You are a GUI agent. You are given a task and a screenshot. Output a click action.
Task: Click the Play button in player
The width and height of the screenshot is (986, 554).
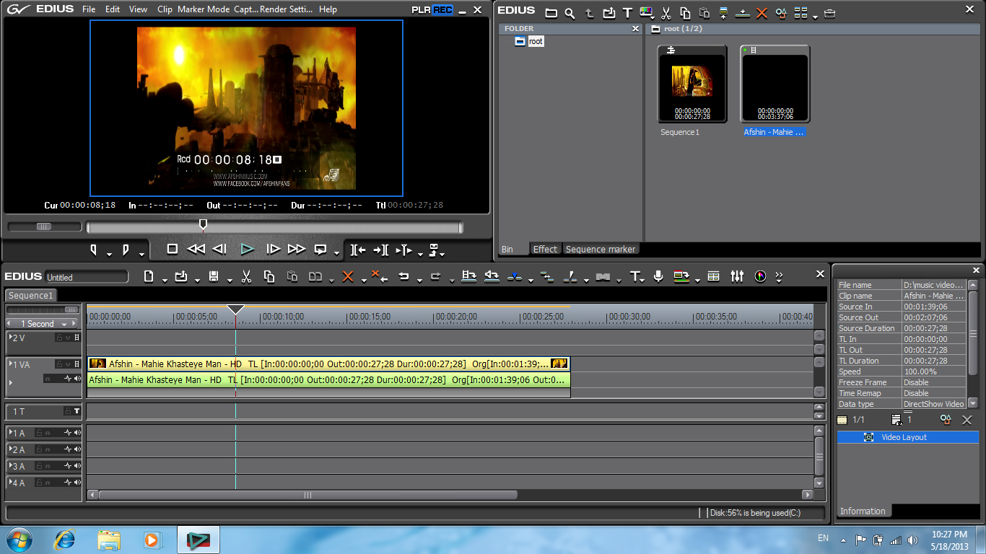[x=248, y=249]
